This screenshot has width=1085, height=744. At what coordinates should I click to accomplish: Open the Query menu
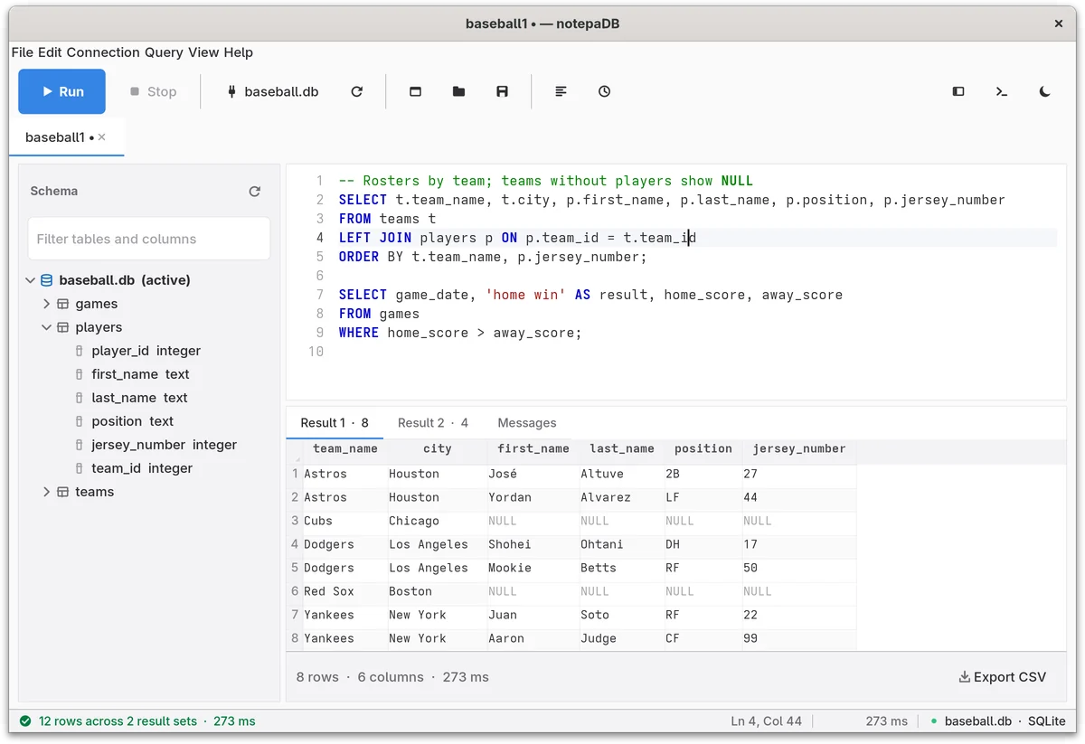coord(164,52)
